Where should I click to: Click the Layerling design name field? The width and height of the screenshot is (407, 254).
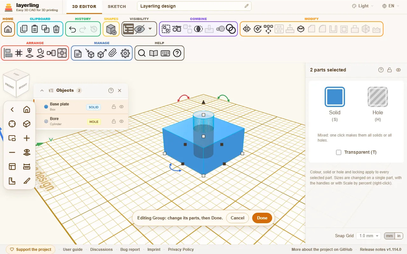tap(194, 6)
